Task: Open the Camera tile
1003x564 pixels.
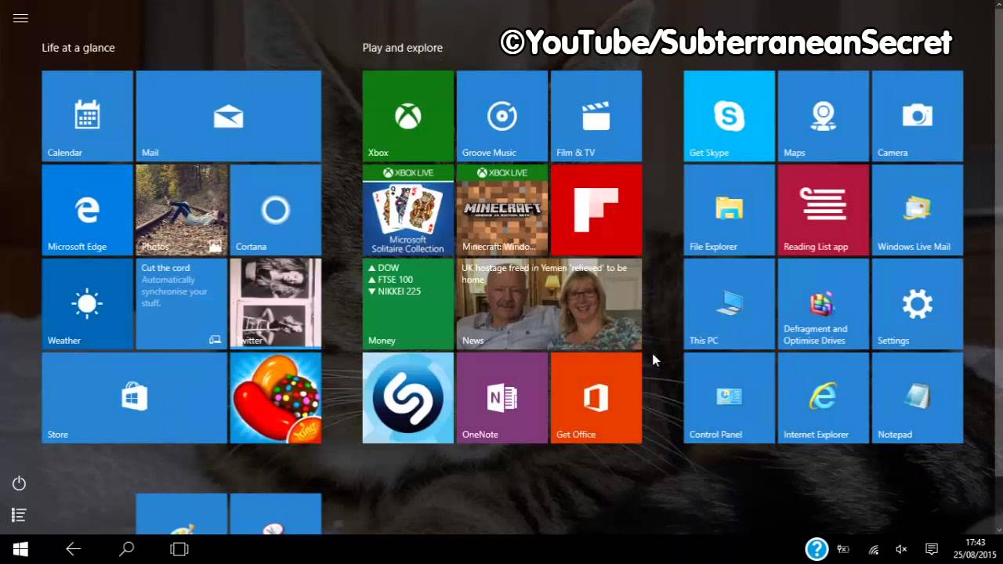Action: [x=917, y=116]
